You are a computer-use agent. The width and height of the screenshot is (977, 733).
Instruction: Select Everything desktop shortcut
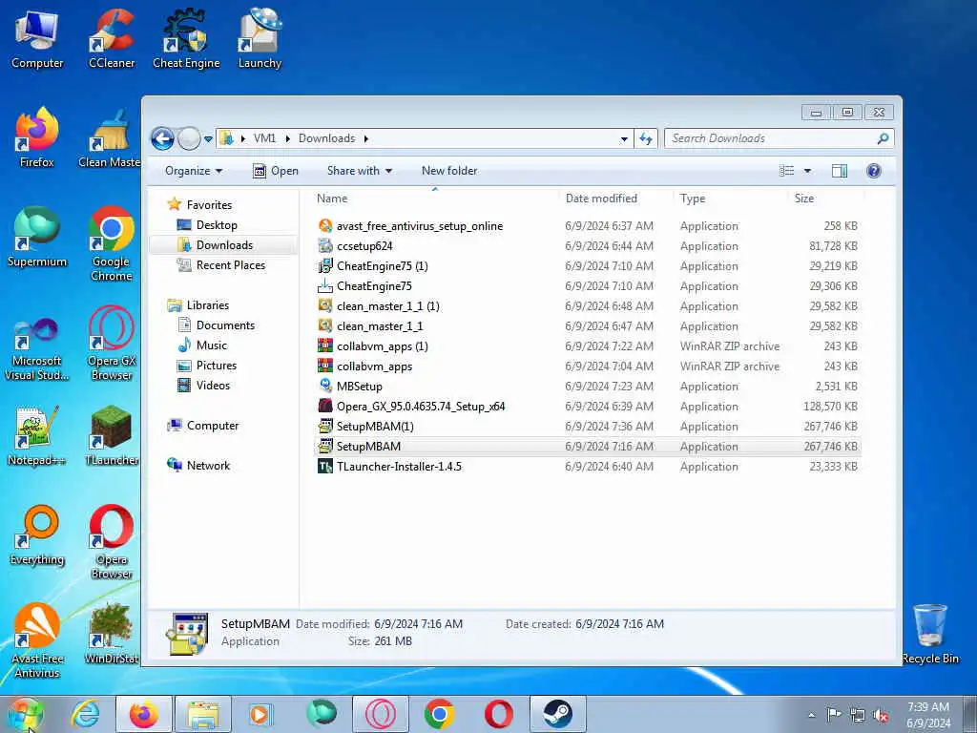click(x=37, y=536)
